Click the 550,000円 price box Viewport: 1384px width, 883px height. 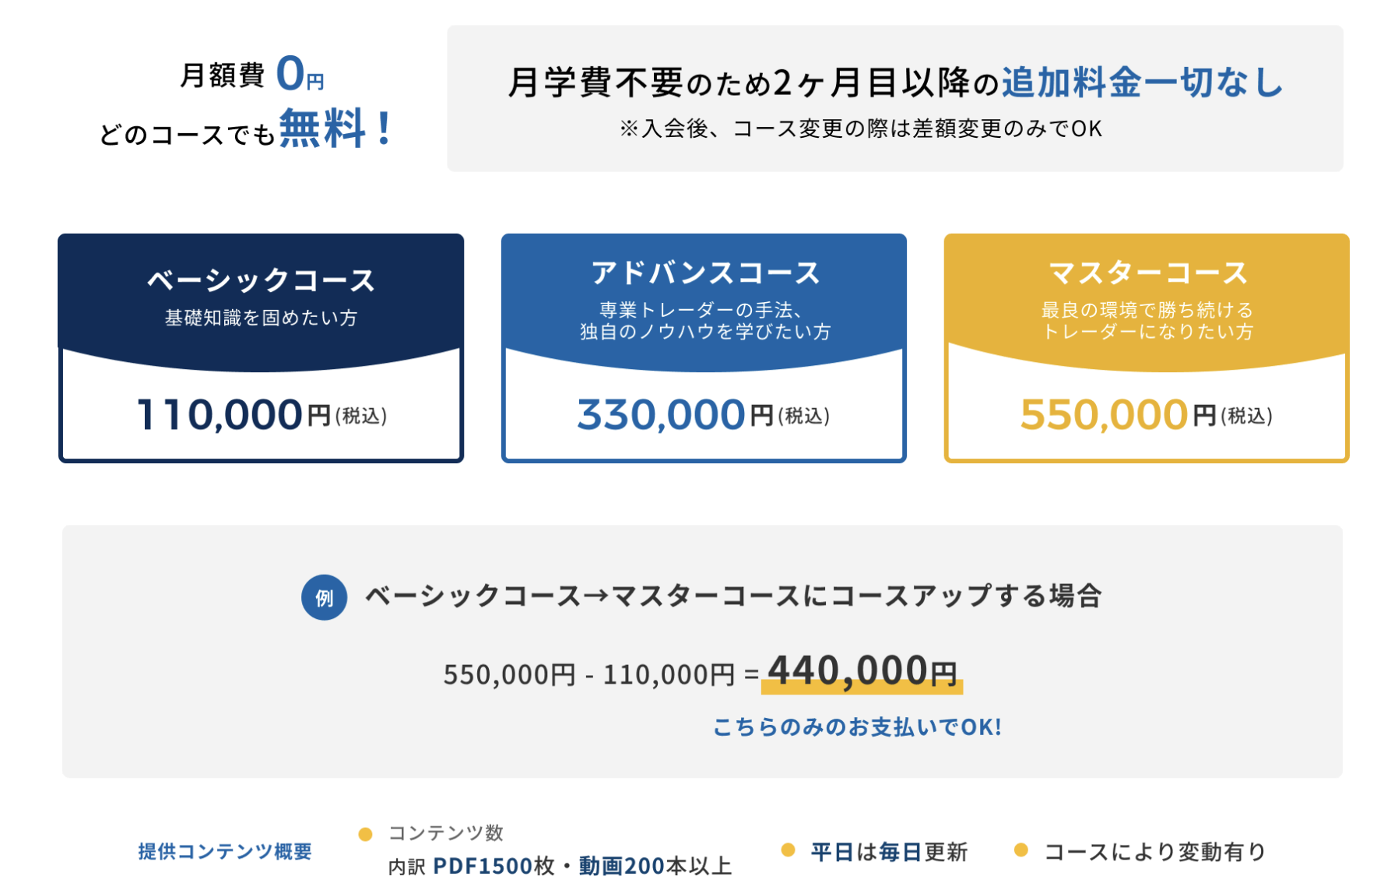tap(1147, 414)
